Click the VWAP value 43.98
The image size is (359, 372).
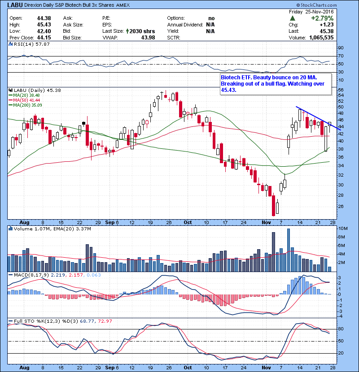point(148,38)
